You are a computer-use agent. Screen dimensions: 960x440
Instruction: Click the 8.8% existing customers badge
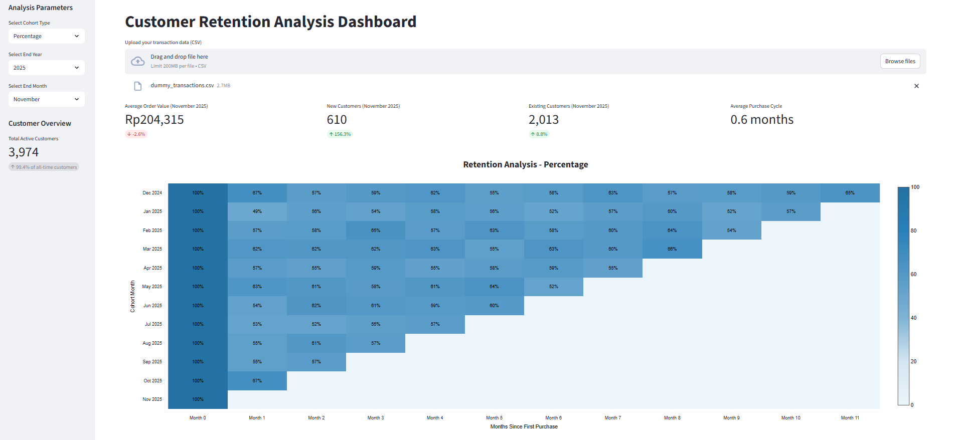click(x=539, y=134)
